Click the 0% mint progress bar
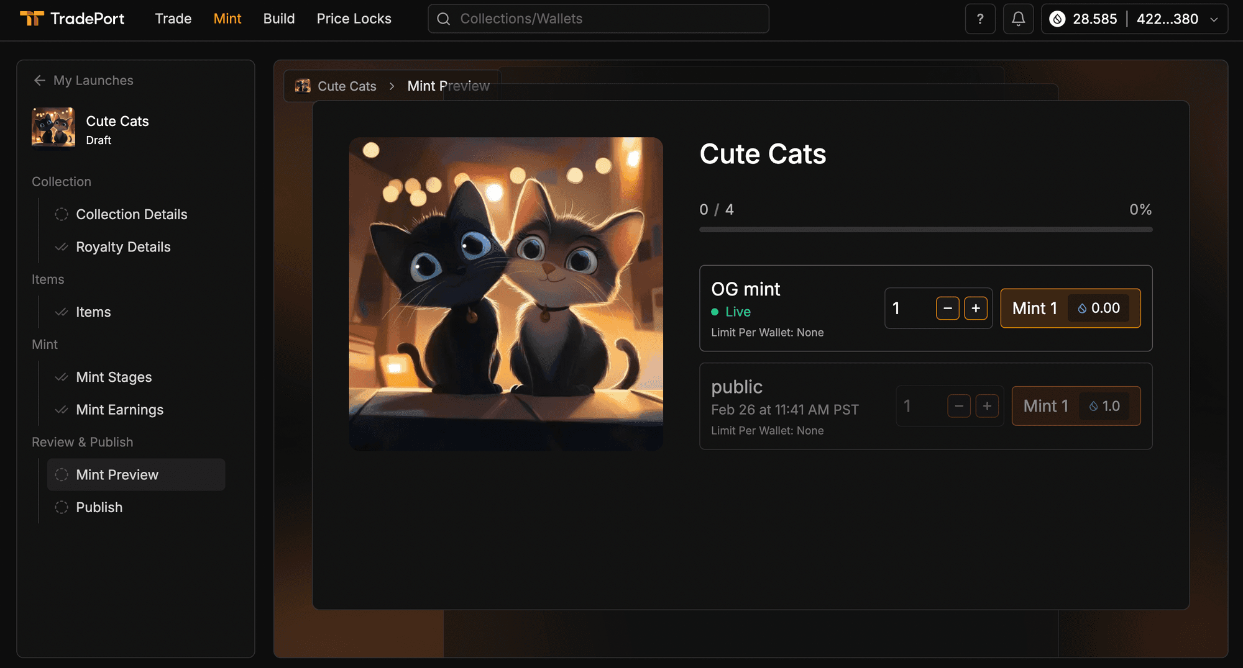This screenshot has height=668, width=1243. click(x=925, y=229)
